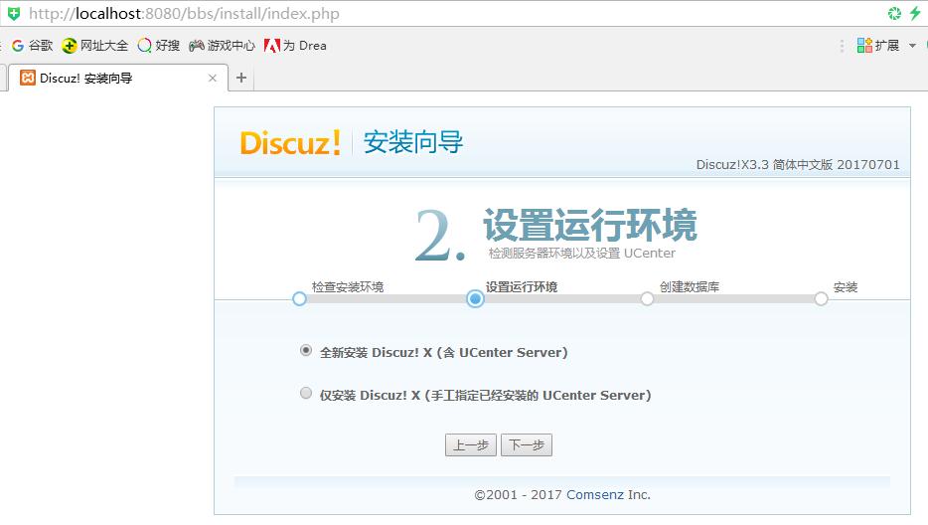Viewport: 928px width, 525px height.
Task: Close the Discuz! 安装向导 tab
Action: click(x=213, y=79)
